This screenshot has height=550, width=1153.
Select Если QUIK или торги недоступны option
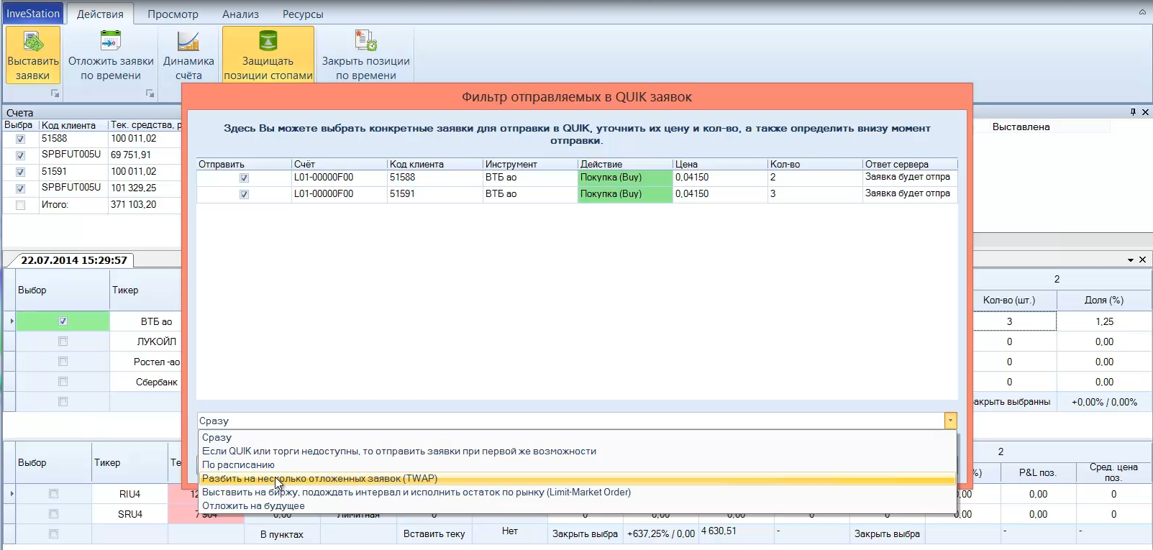(577, 451)
